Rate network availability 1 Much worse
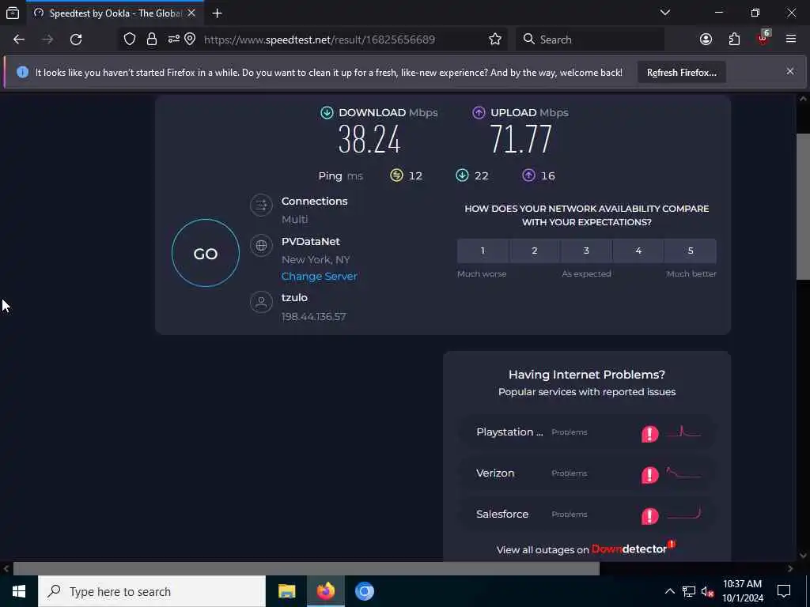810x607 pixels. pyautogui.click(x=483, y=251)
